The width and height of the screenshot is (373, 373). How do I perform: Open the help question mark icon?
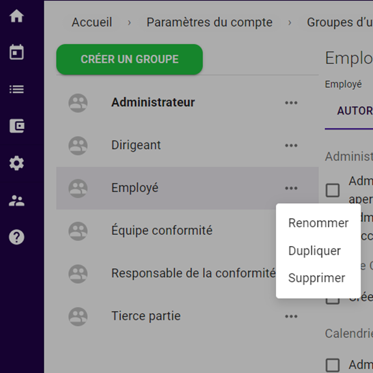(x=16, y=237)
